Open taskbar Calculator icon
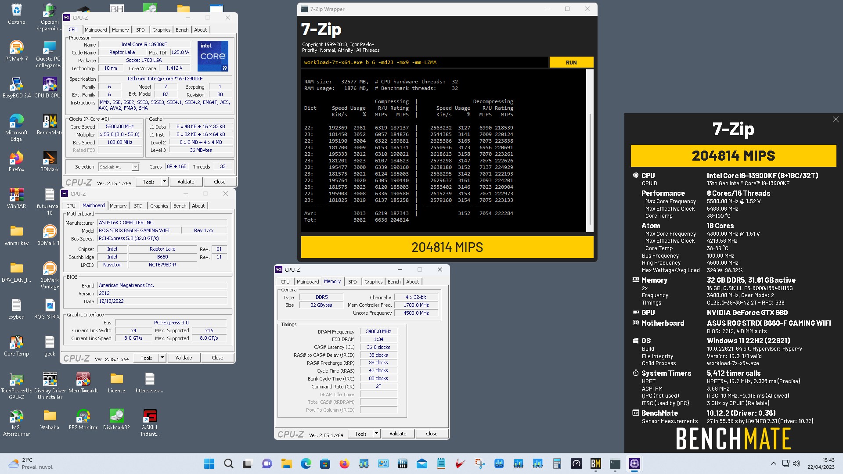Image resolution: width=843 pixels, height=474 pixels. 557,463
